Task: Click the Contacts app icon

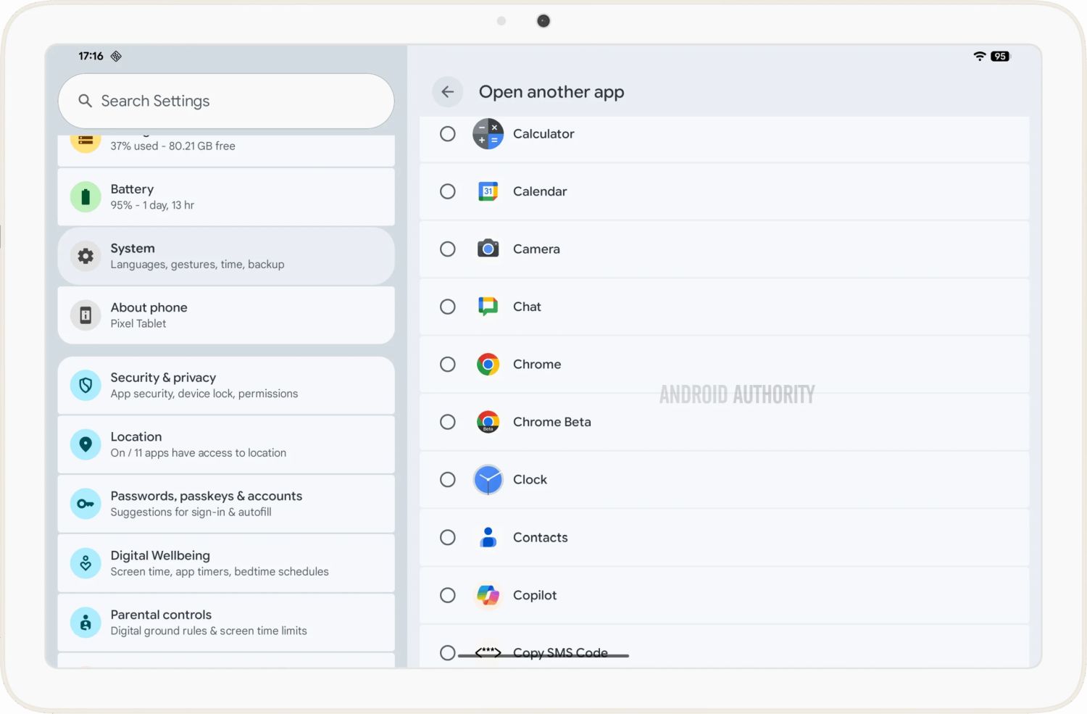Action: [x=488, y=537]
